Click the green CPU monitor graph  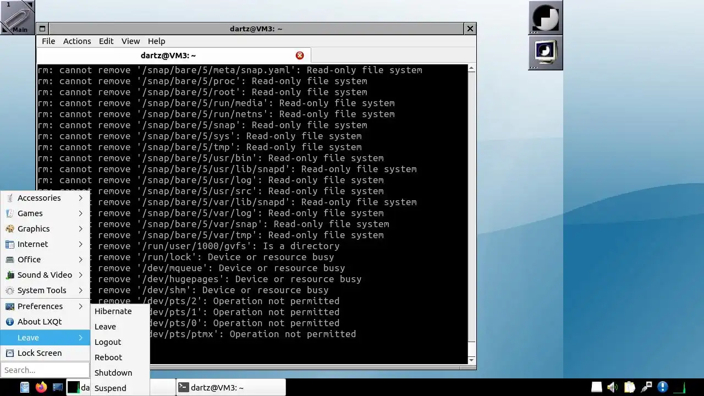[x=679, y=388]
